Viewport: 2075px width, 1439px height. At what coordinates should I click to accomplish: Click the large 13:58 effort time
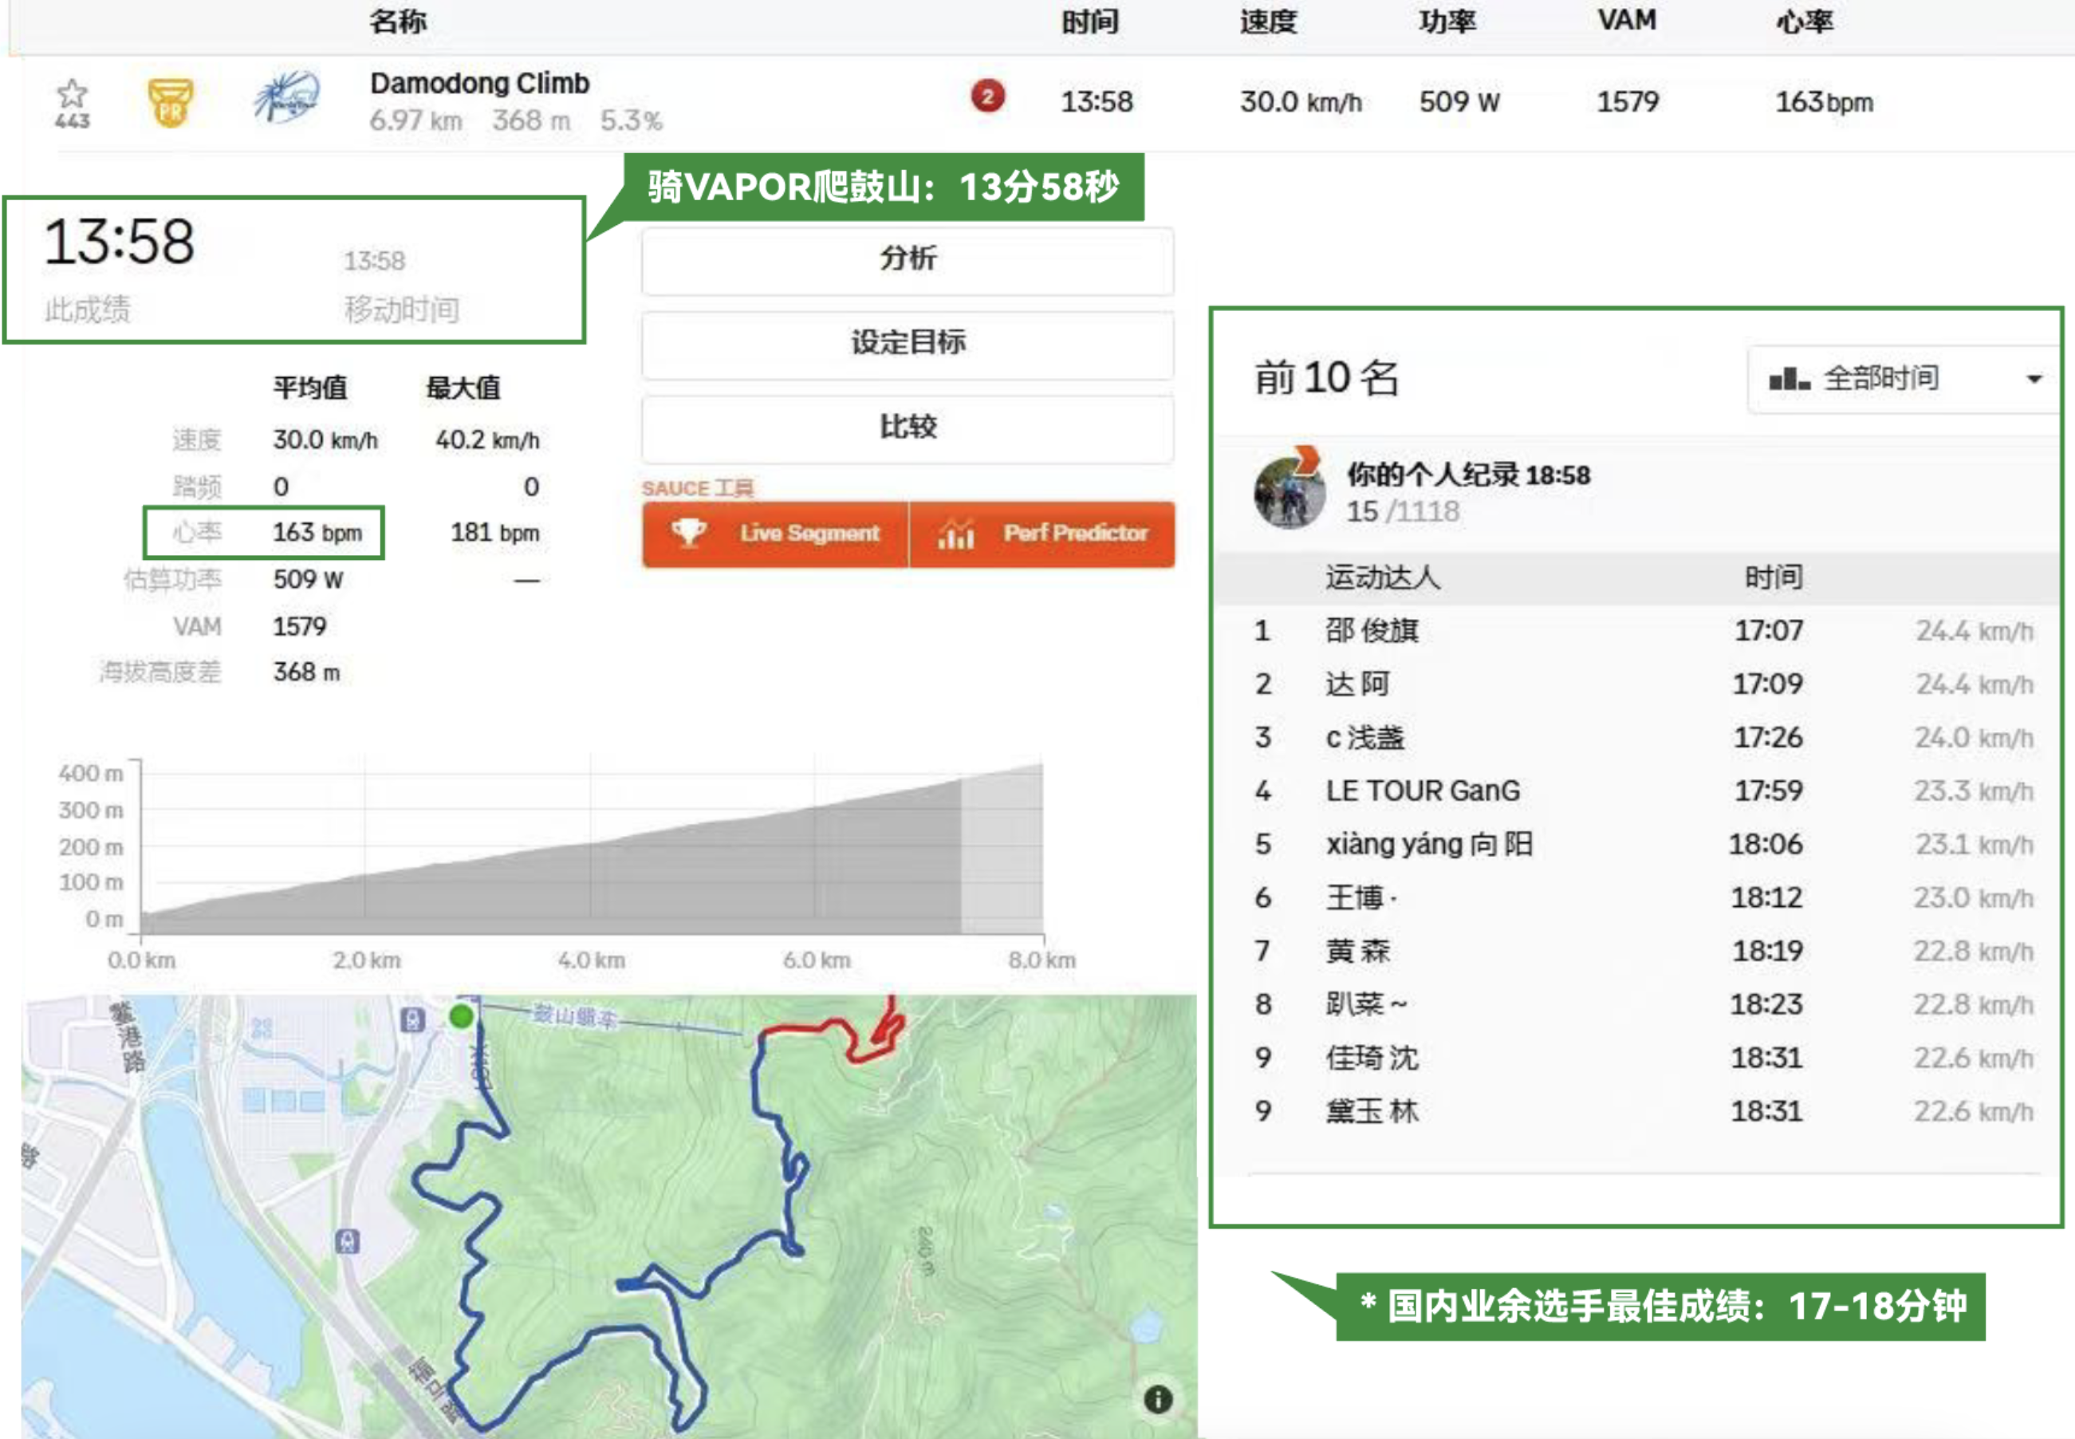tap(119, 242)
